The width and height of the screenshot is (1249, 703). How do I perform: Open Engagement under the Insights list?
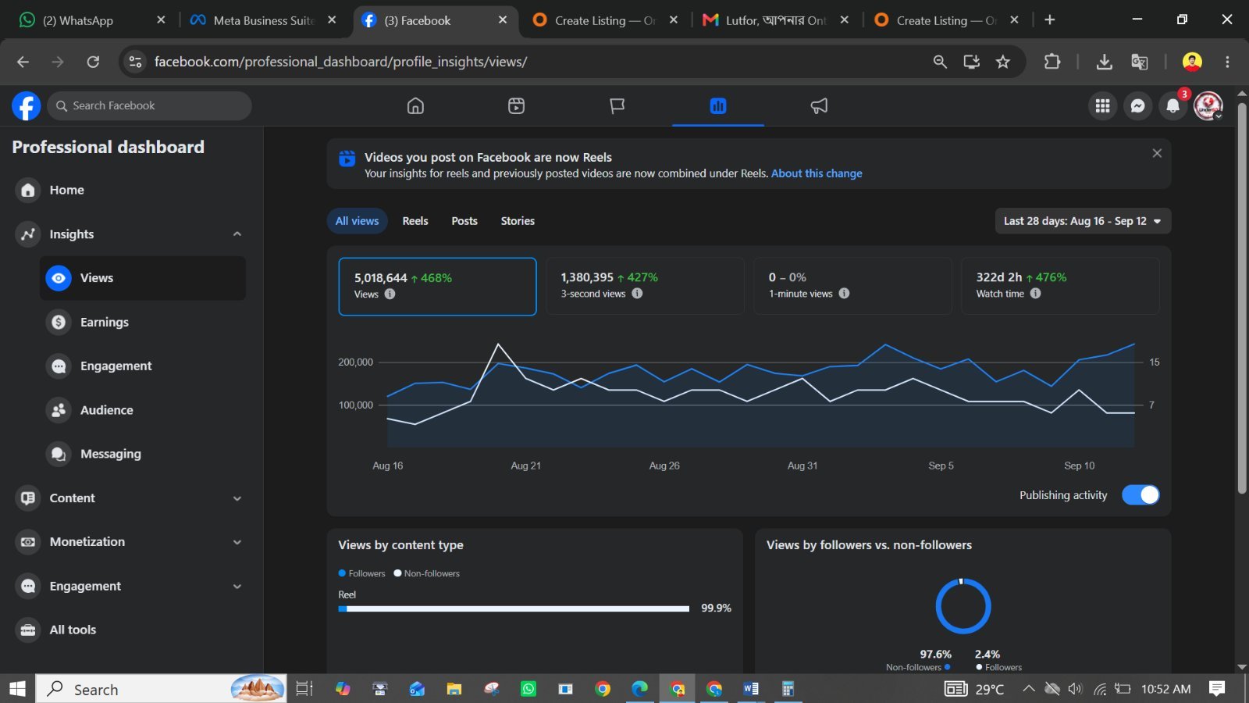(x=143, y=366)
